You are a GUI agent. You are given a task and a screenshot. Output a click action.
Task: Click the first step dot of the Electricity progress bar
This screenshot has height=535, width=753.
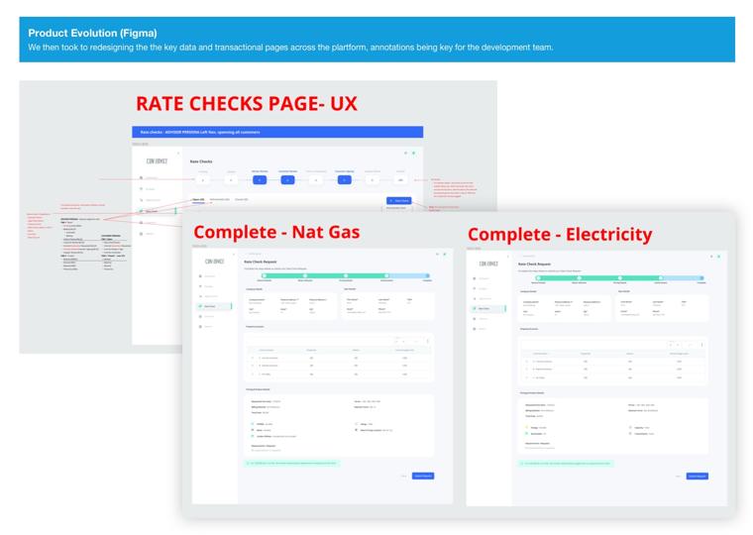(x=538, y=278)
